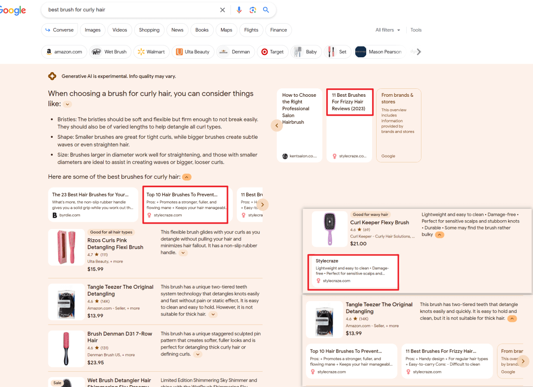The height and width of the screenshot is (387, 533).
Task: Click the search query input field
Action: pos(131,10)
